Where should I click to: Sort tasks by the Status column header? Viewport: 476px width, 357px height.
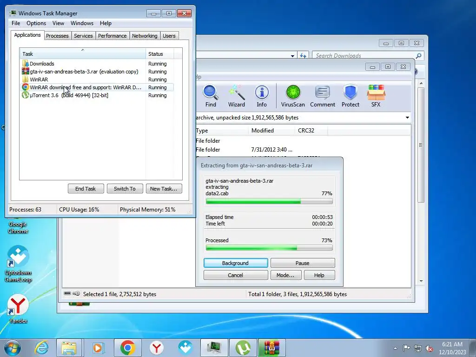point(160,54)
